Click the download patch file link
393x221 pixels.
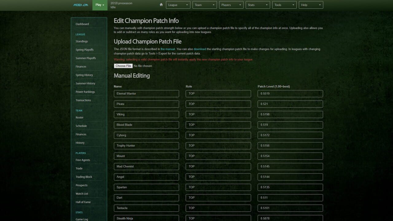(x=200, y=49)
